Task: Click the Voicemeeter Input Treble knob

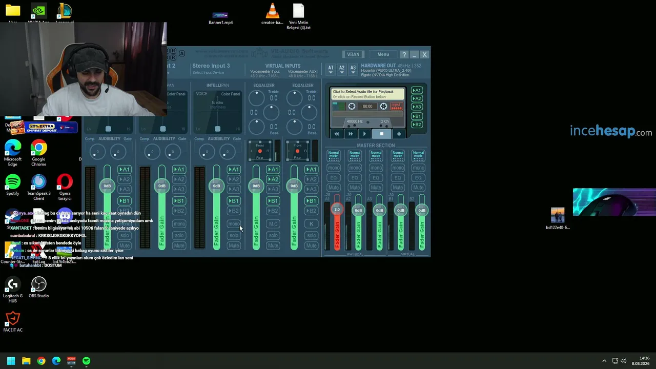Action: point(256,97)
